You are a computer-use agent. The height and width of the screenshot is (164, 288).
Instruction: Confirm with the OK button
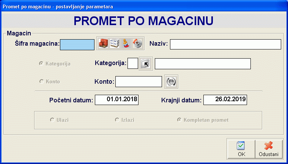pyautogui.click(x=241, y=149)
